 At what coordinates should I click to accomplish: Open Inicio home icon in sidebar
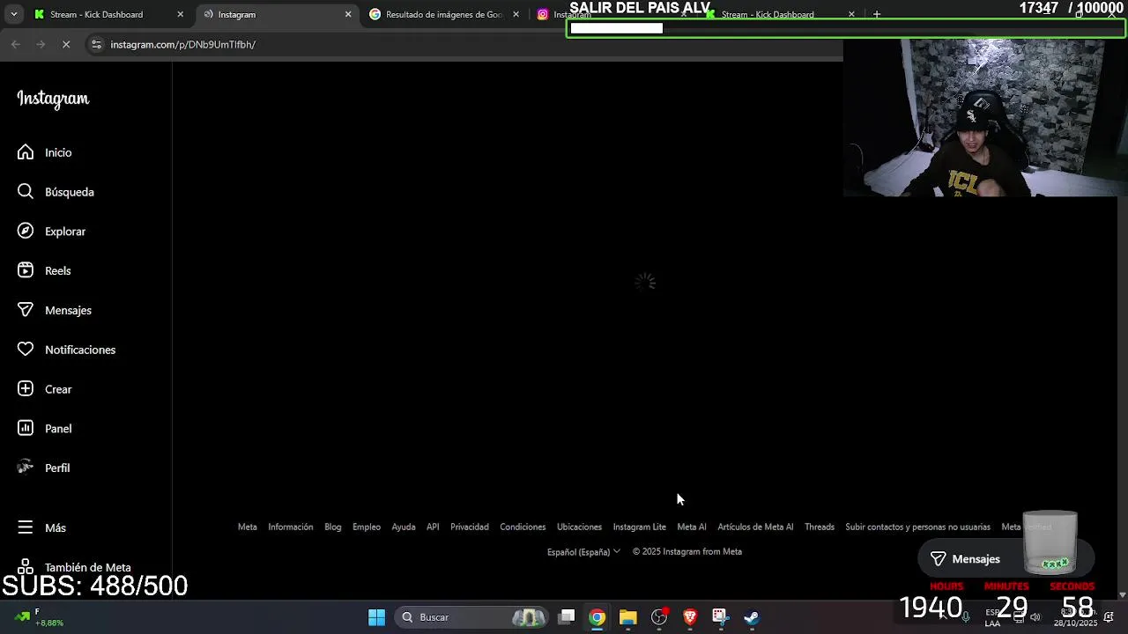tap(26, 152)
